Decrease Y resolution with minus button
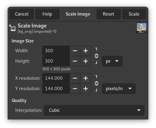The height and width of the screenshot is (128, 156). 75,89
